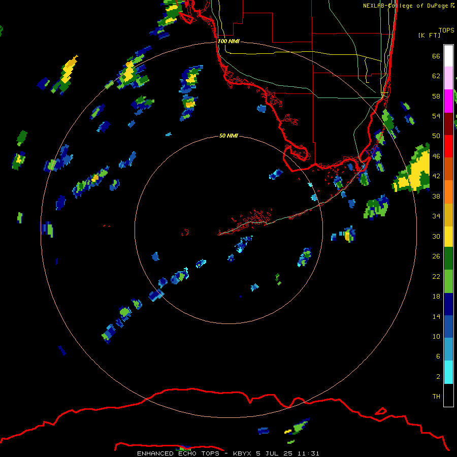Pick the bright red legend swatch

tap(448, 146)
